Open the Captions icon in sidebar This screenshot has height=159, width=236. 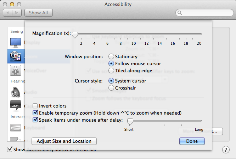[x=16, y=106]
